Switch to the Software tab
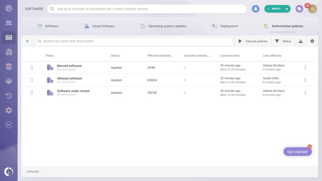The image size is (322, 181). (x=48, y=26)
